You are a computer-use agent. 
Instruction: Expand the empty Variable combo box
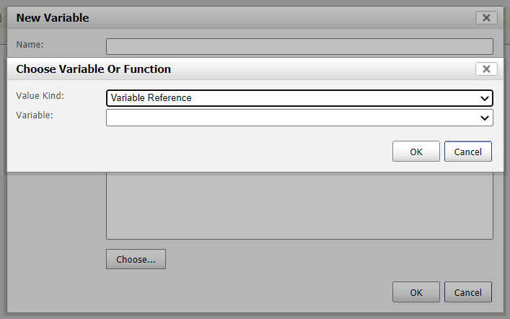point(299,118)
